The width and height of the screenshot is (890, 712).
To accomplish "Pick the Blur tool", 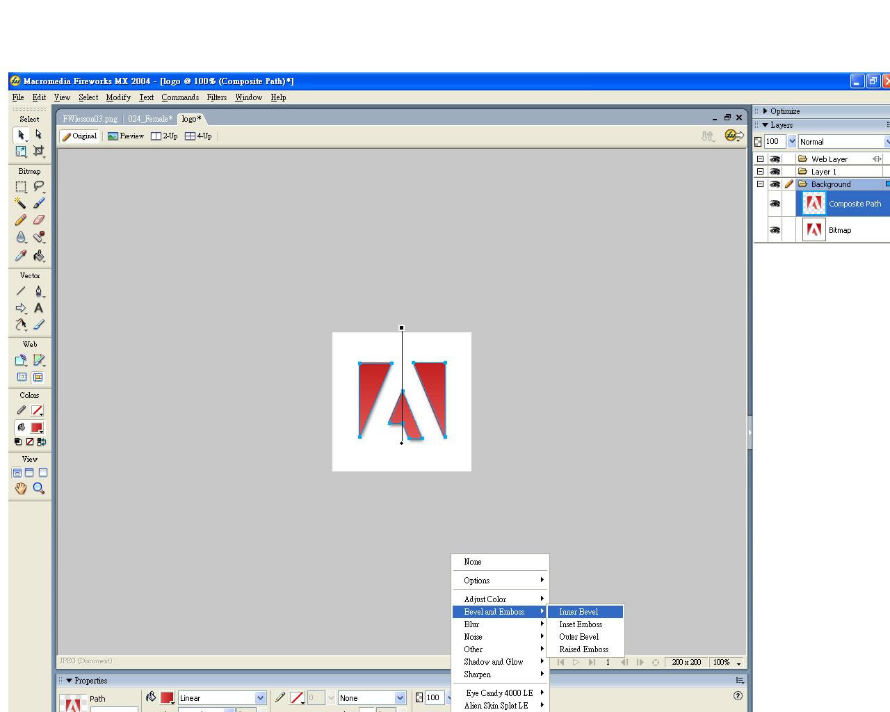I will [21, 237].
